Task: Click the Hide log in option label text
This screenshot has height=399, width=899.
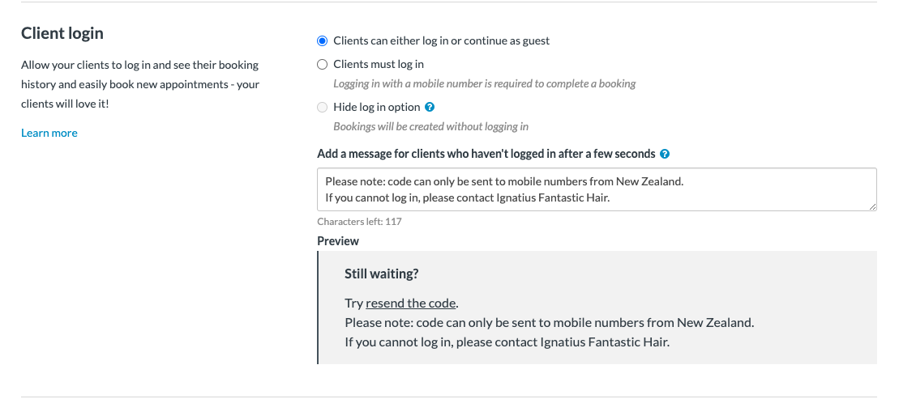Action: (377, 108)
